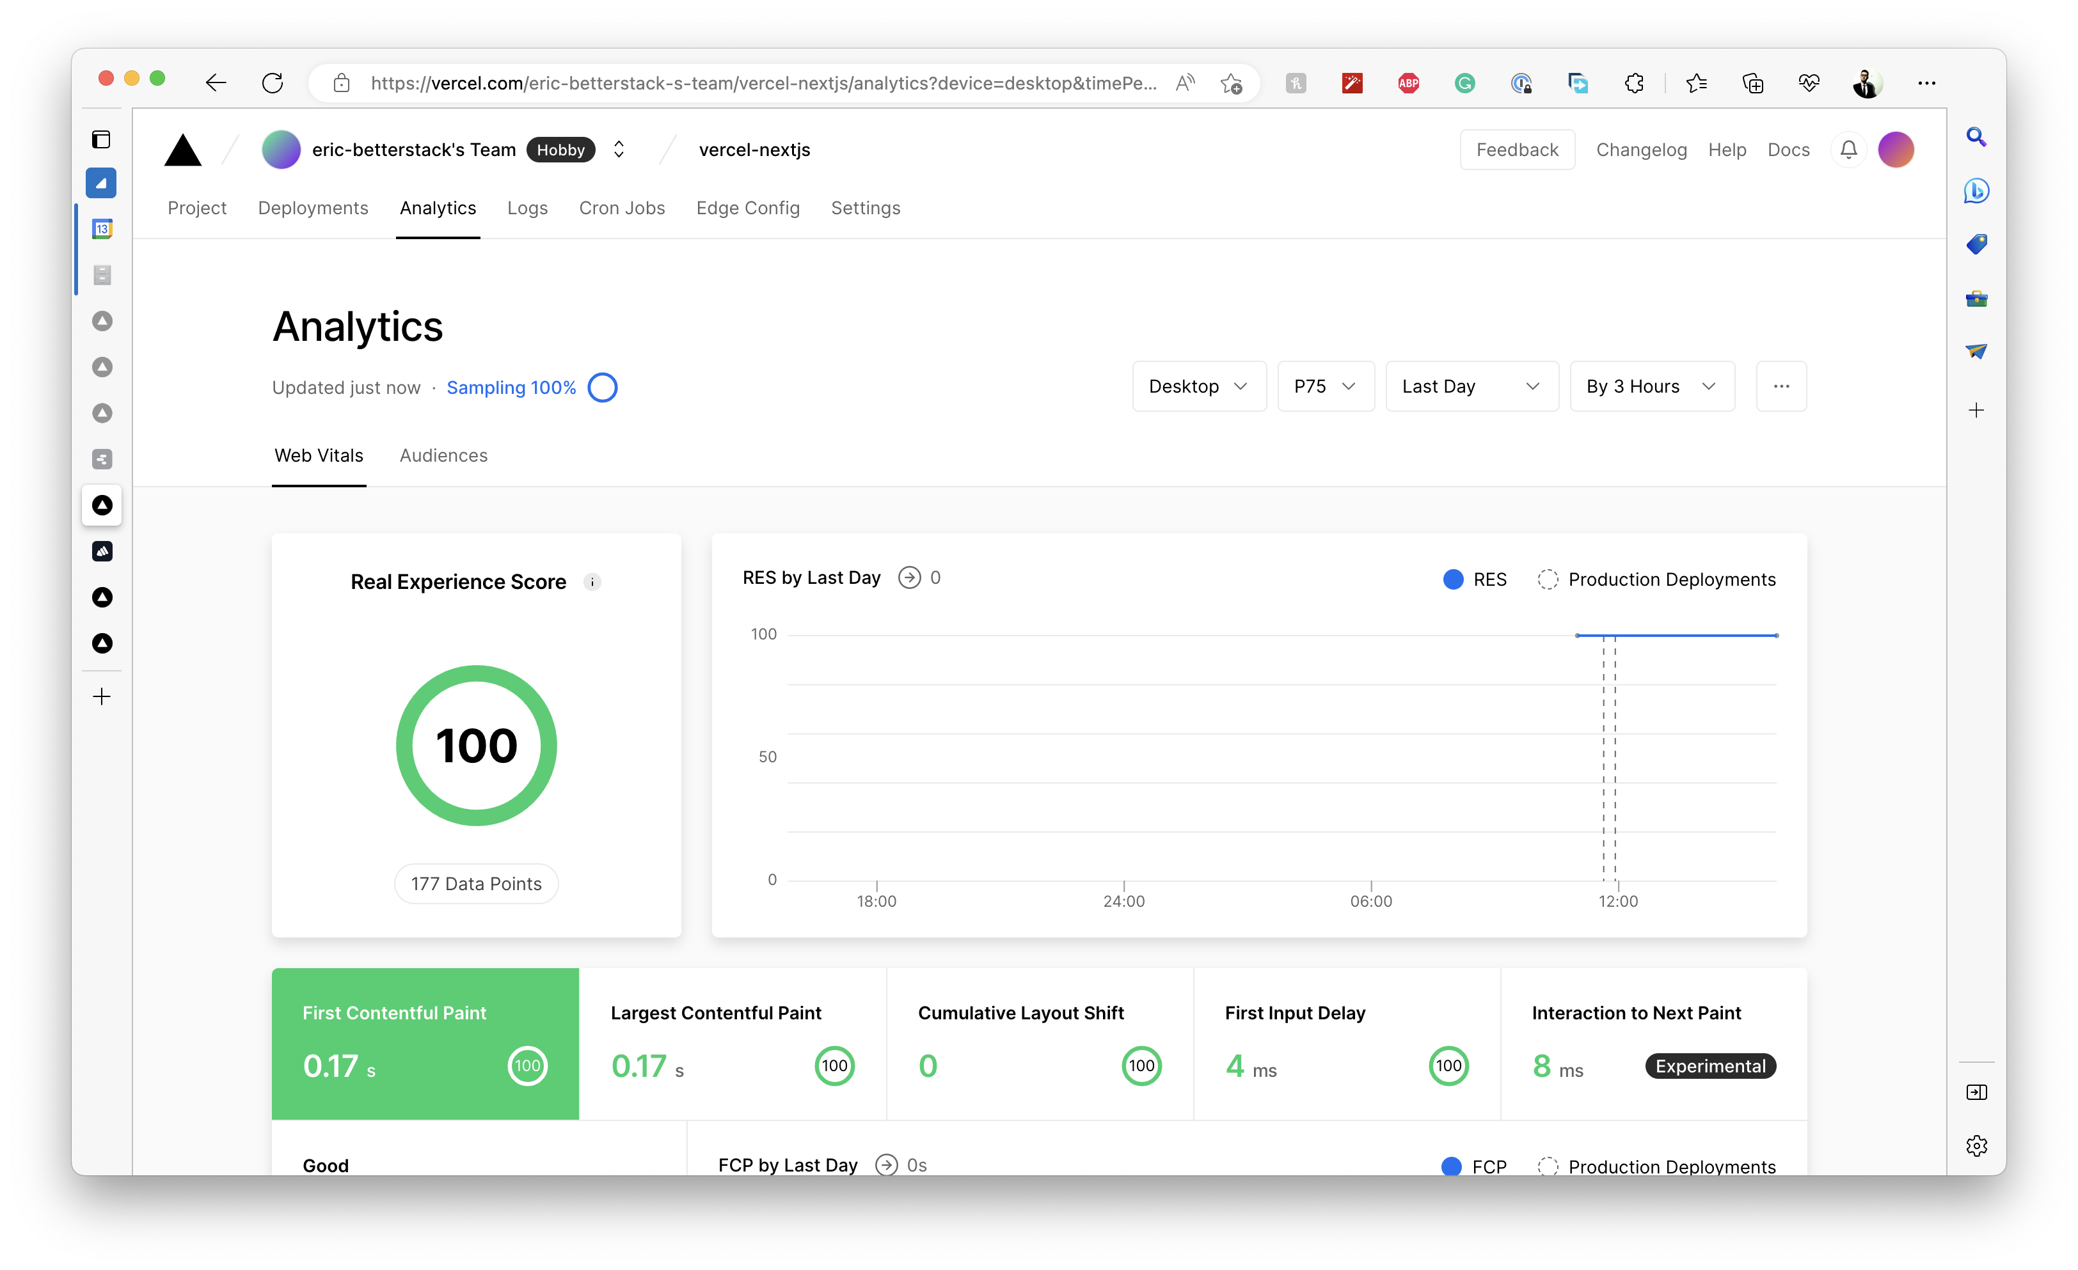Click the 177 Data Points badge
This screenshot has width=2078, height=1270.
tap(475, 883)
